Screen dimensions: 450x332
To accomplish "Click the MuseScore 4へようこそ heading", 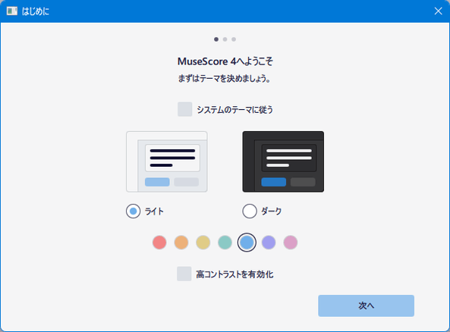I will 225,61.
